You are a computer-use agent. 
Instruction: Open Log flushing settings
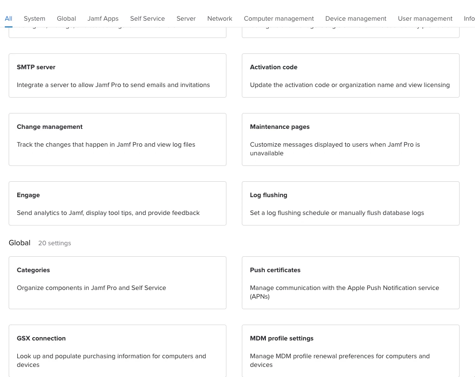[350, 203]
